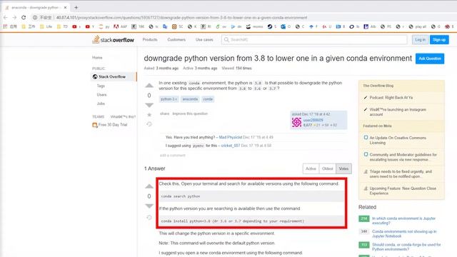
Task: Click the Free 30 Day Trial teams icon
Action: point(95,125)
